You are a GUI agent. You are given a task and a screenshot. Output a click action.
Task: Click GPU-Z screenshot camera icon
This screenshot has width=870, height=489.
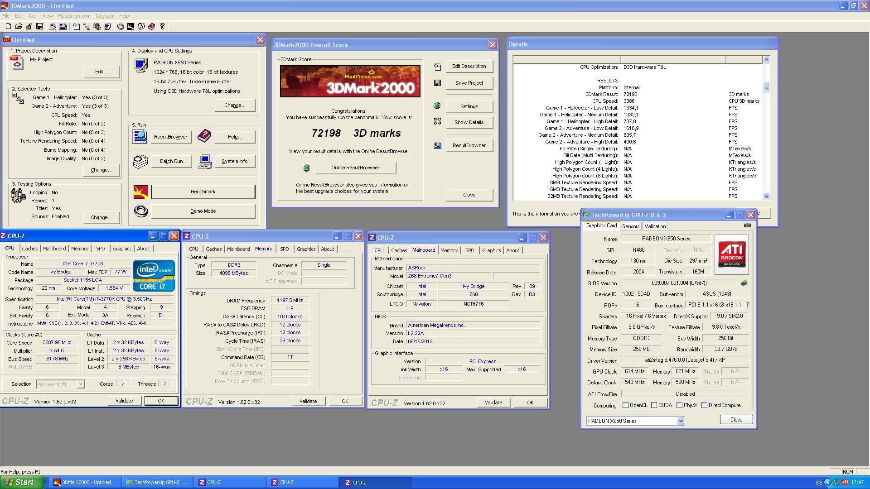(748, 225)
